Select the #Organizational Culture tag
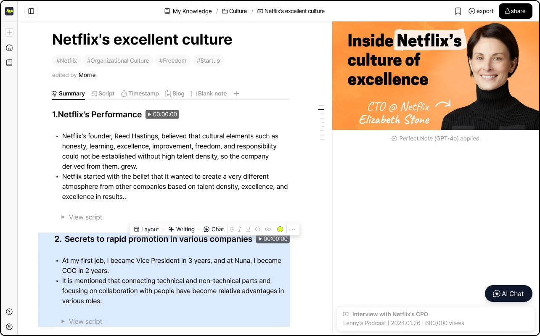540x336 pixels. (x=118, y=61)
